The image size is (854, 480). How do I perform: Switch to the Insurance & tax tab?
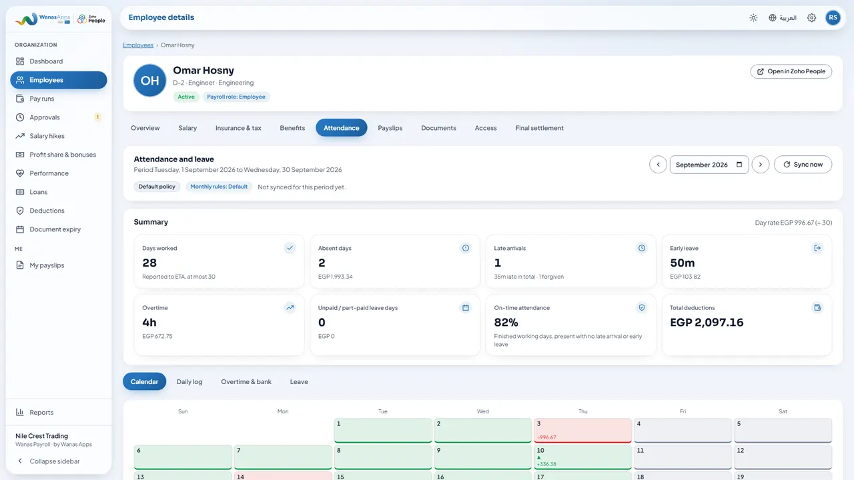238,128
